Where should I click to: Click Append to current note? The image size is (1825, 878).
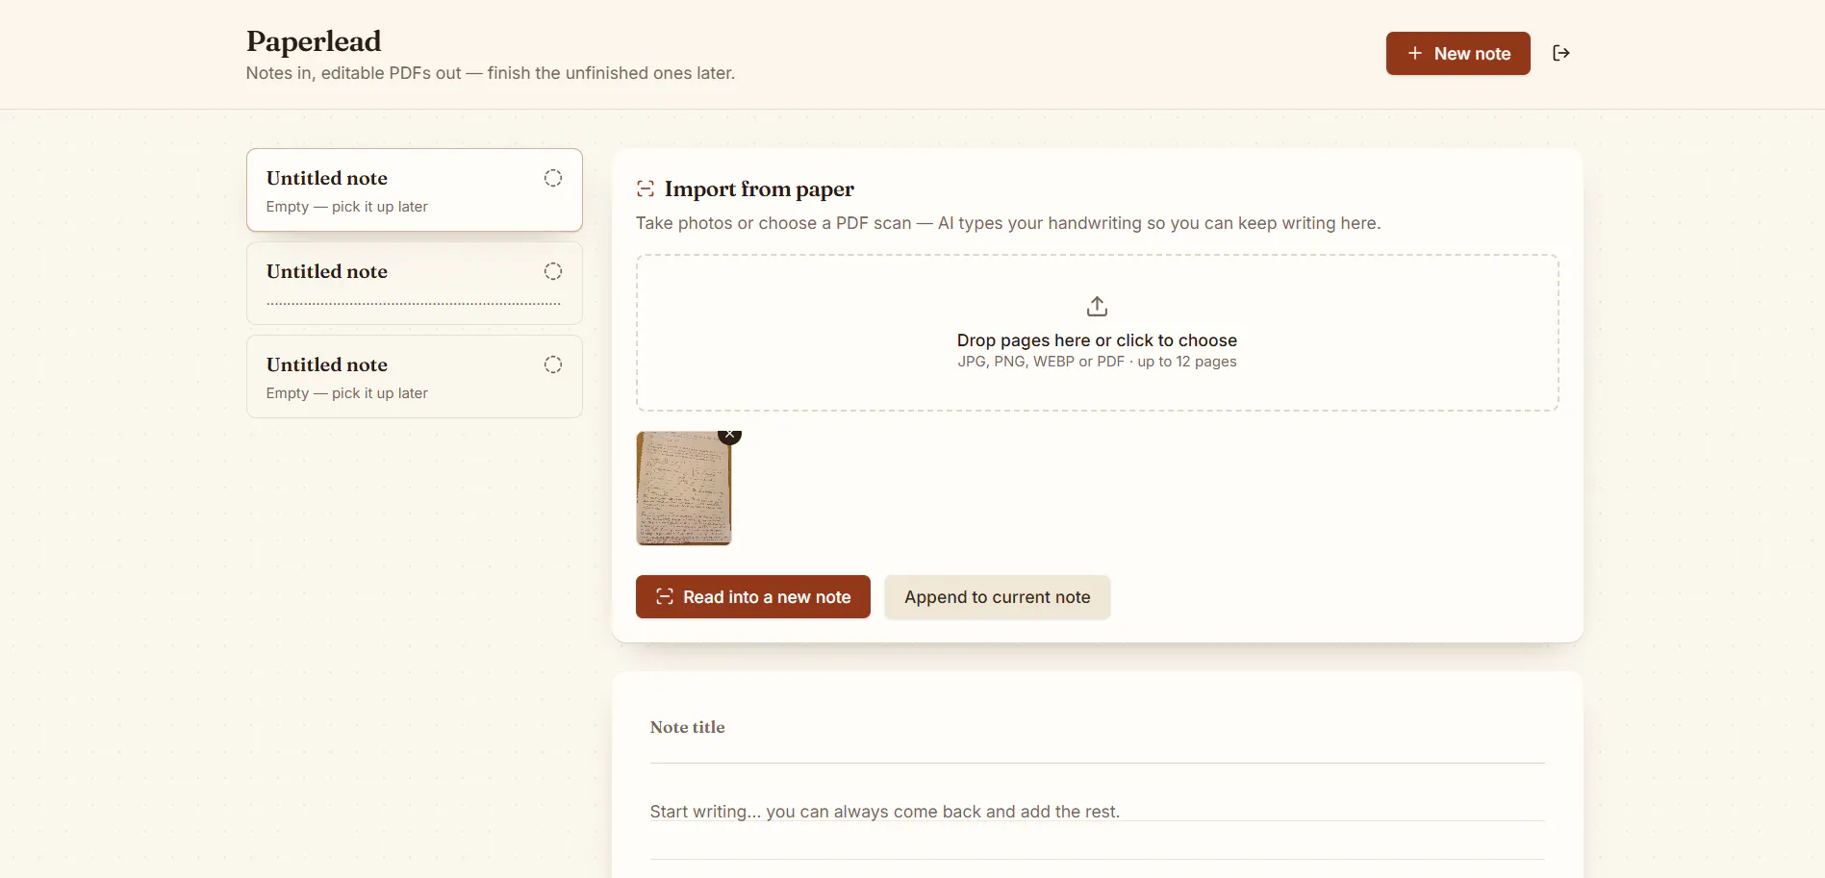997,597
